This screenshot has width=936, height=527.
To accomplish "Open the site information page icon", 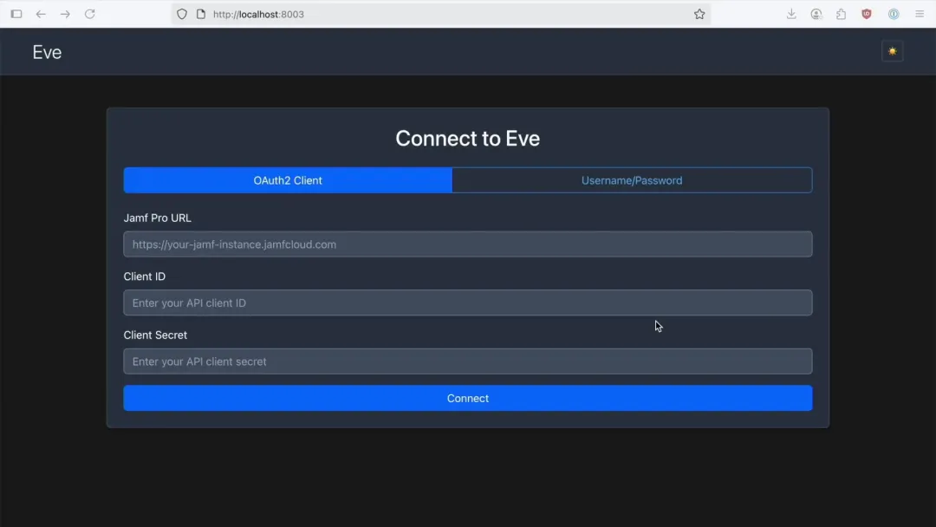I will point(201,14).
